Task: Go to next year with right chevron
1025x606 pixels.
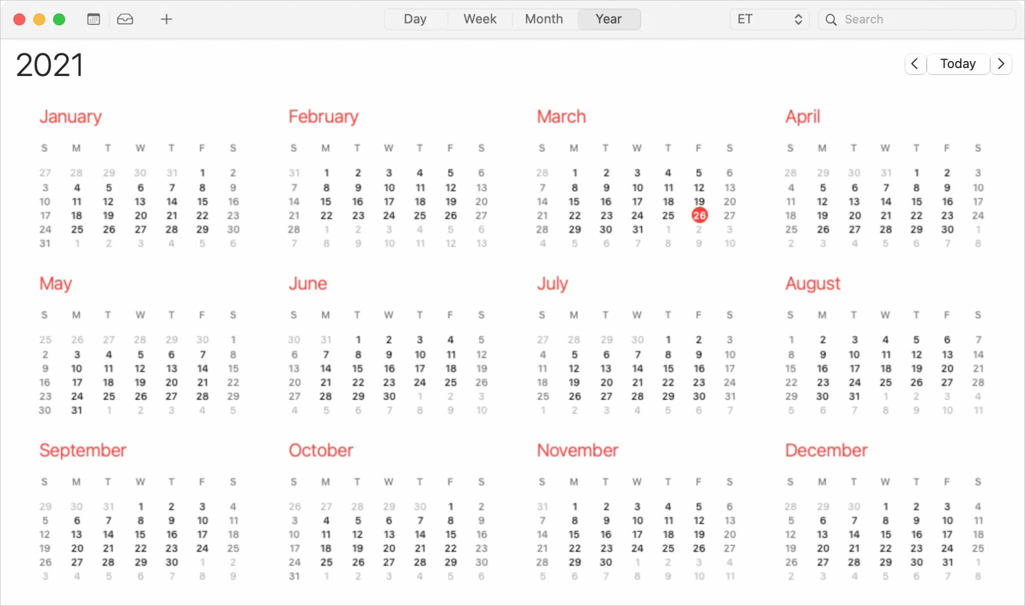Action: tap(1000, 64)
